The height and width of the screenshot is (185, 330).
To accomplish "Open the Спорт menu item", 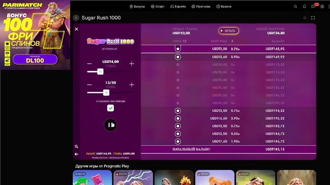I will [x=157, y=7].
